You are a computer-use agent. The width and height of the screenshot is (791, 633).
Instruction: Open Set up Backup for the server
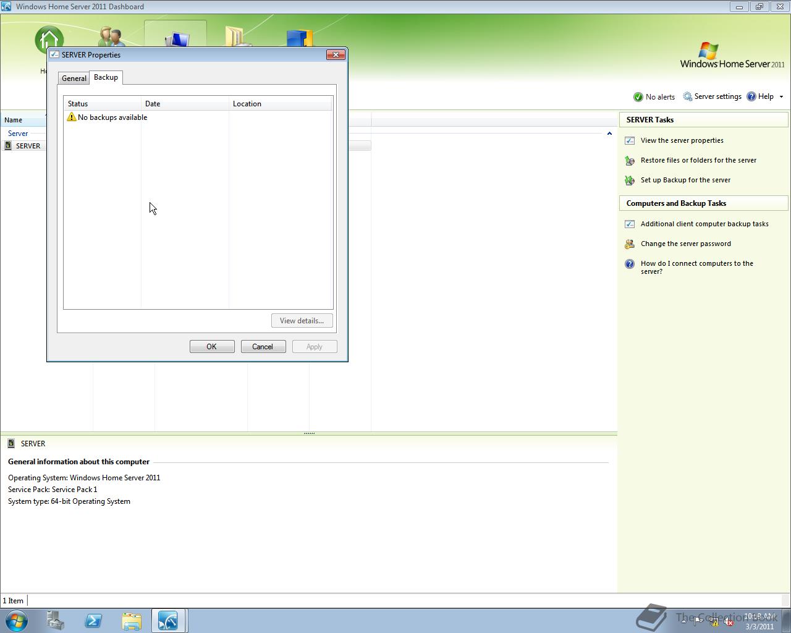[685, 180]
